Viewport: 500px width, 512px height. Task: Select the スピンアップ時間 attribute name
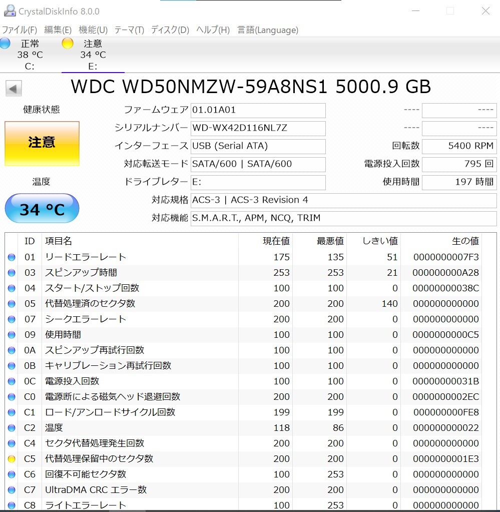click(x=81, y=272)
